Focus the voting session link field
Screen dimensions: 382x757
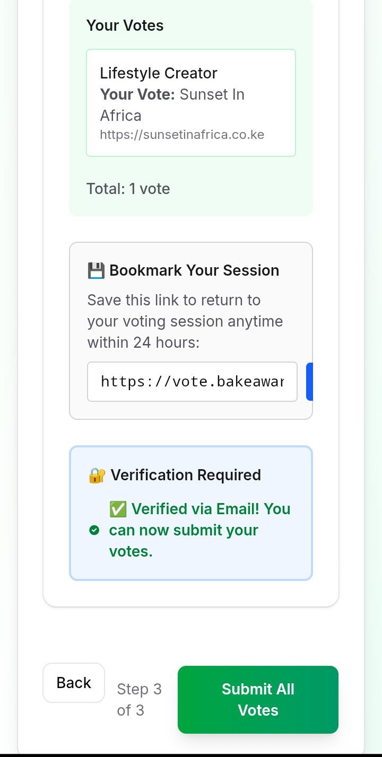click(x=192, y=382)
